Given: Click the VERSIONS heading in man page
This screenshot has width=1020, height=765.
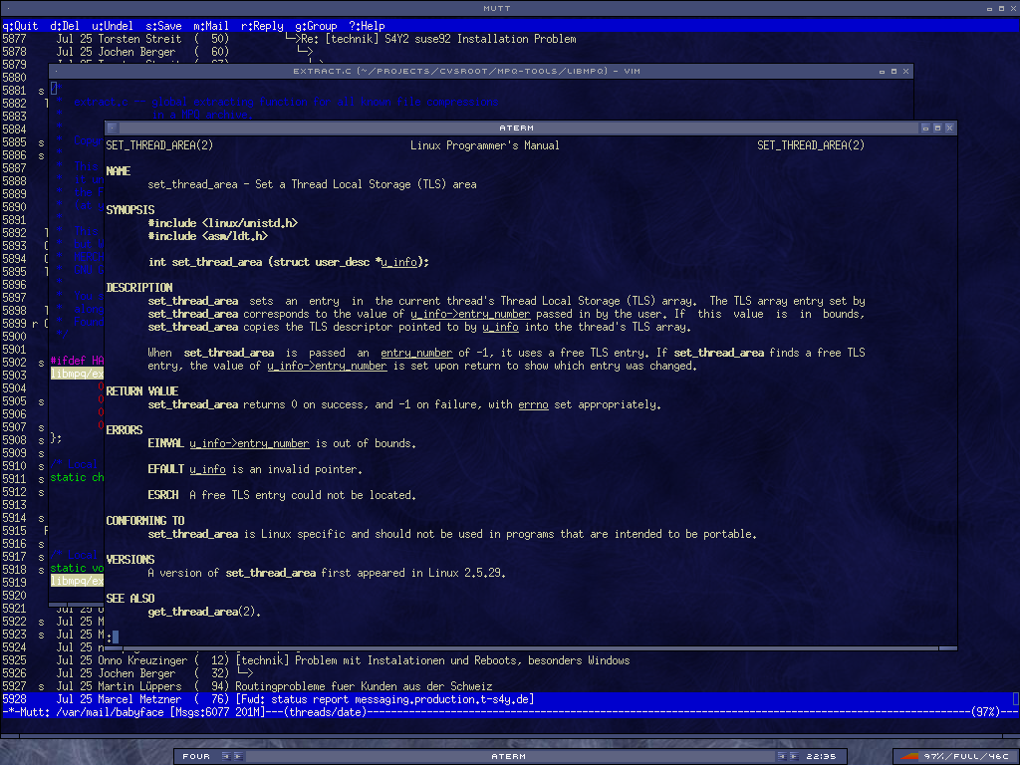Looking at the screenshot, I should tap(130, 560).
